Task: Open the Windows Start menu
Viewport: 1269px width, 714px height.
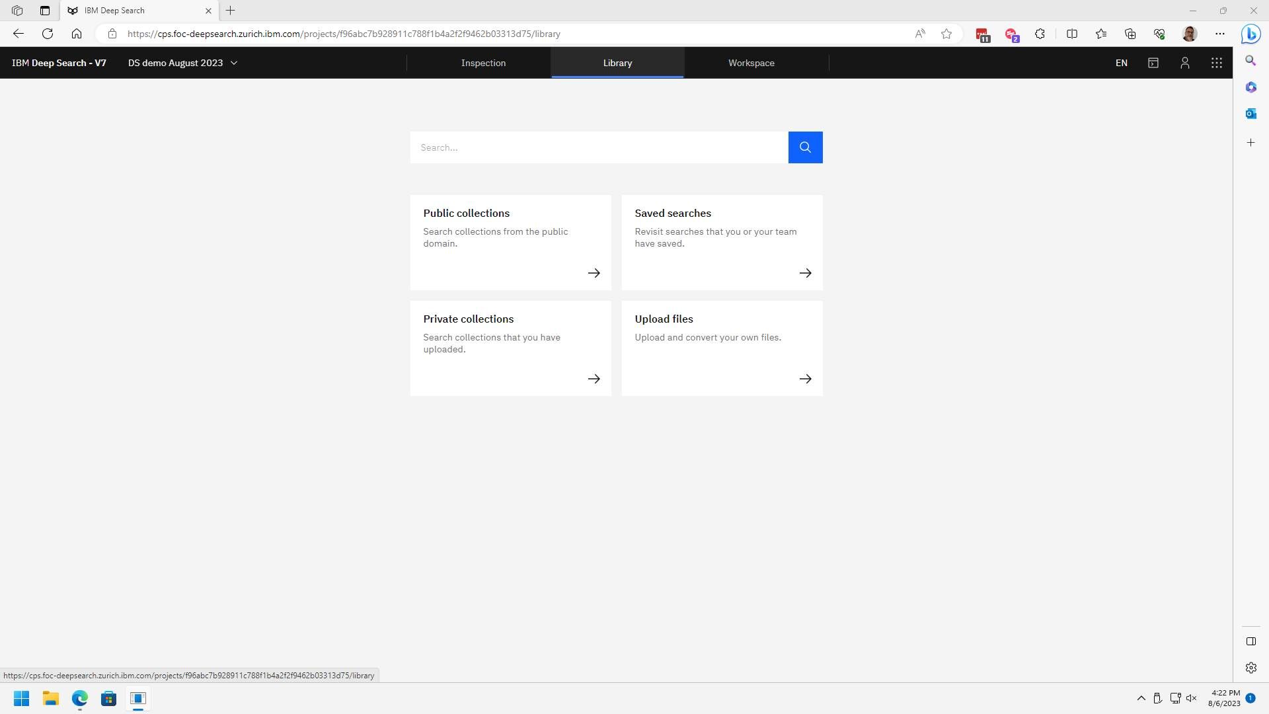Action: coord(21,698)
